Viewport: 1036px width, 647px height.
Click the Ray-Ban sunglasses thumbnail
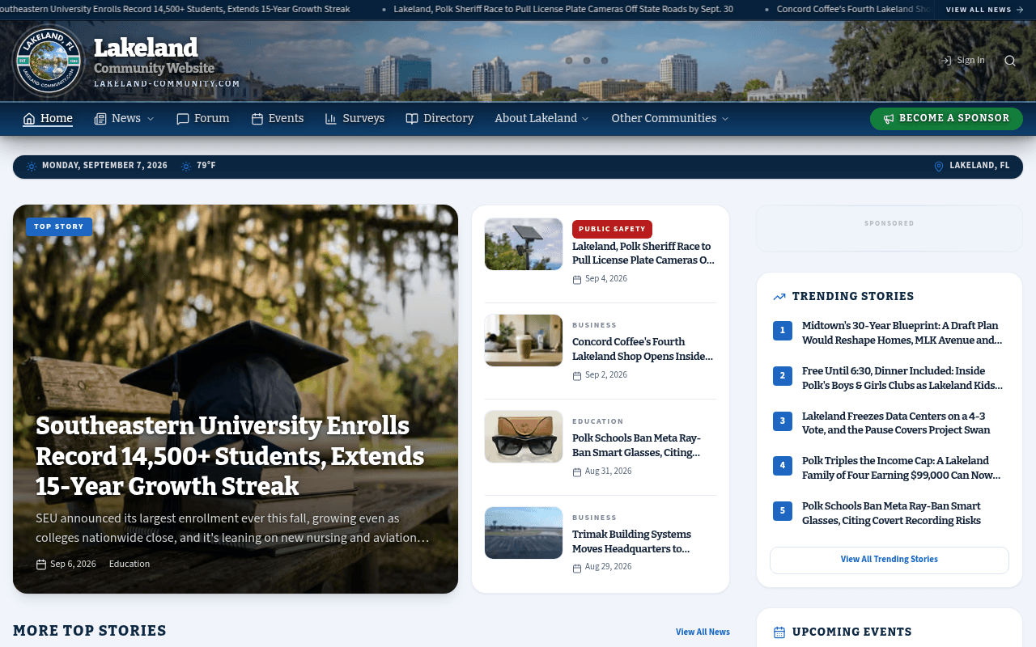coord(524,437)
